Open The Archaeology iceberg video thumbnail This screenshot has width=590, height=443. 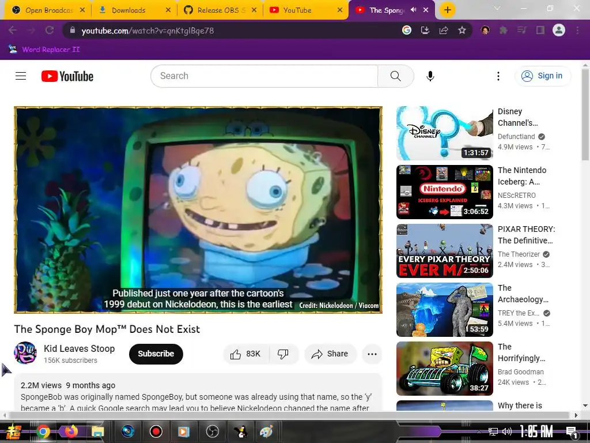click(x=444, y=310)
